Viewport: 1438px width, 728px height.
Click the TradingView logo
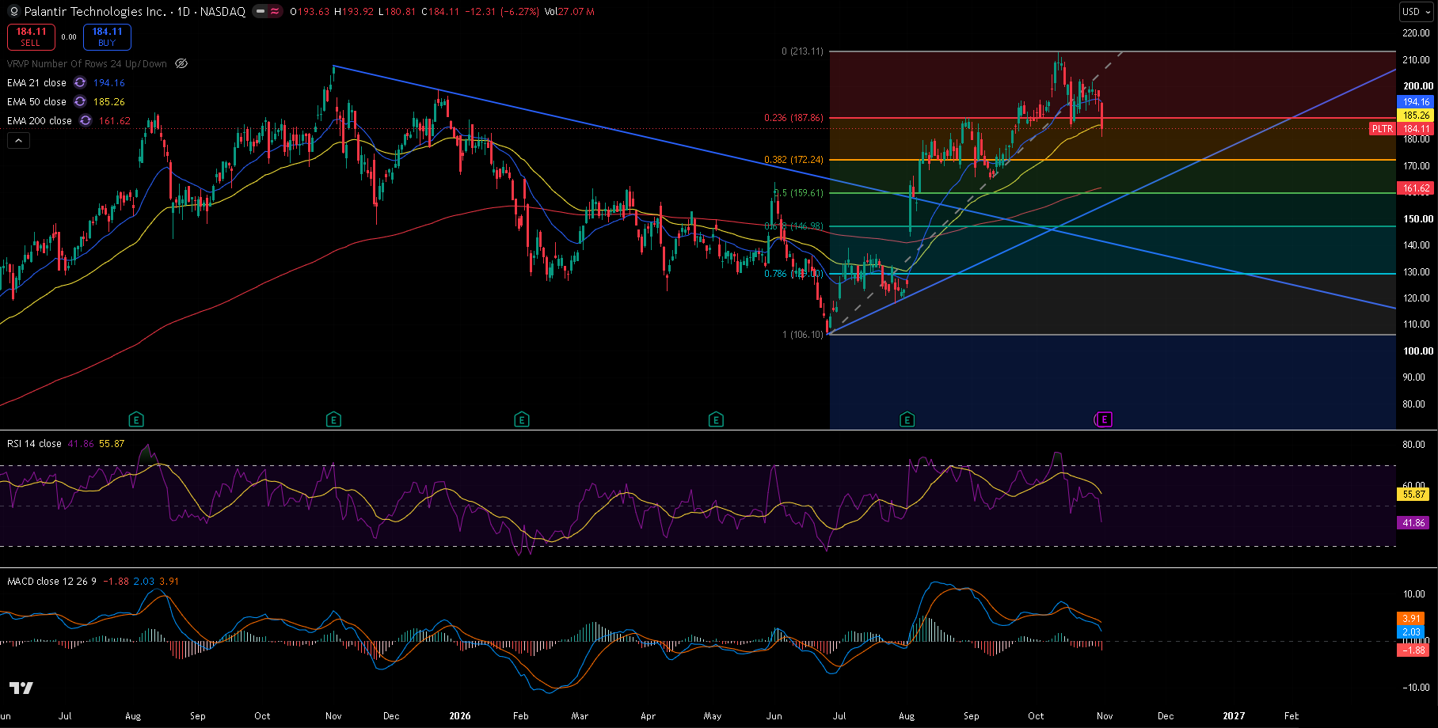[21, 688]
